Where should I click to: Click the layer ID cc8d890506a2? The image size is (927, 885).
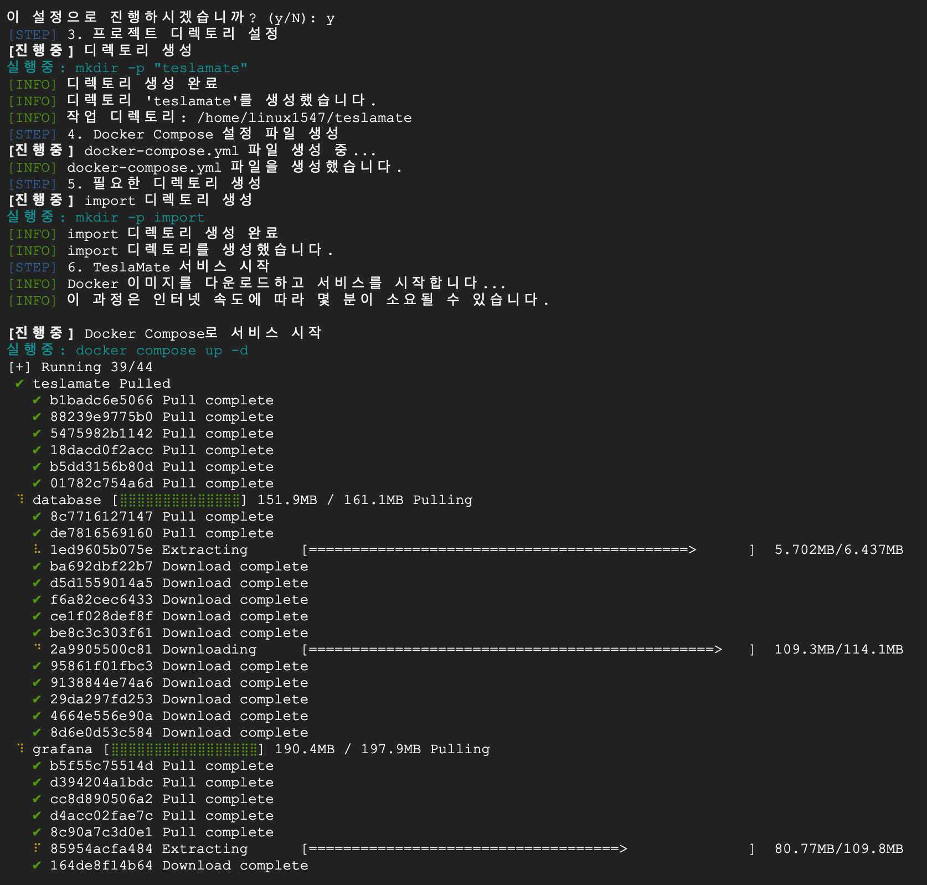pos(101,799)
